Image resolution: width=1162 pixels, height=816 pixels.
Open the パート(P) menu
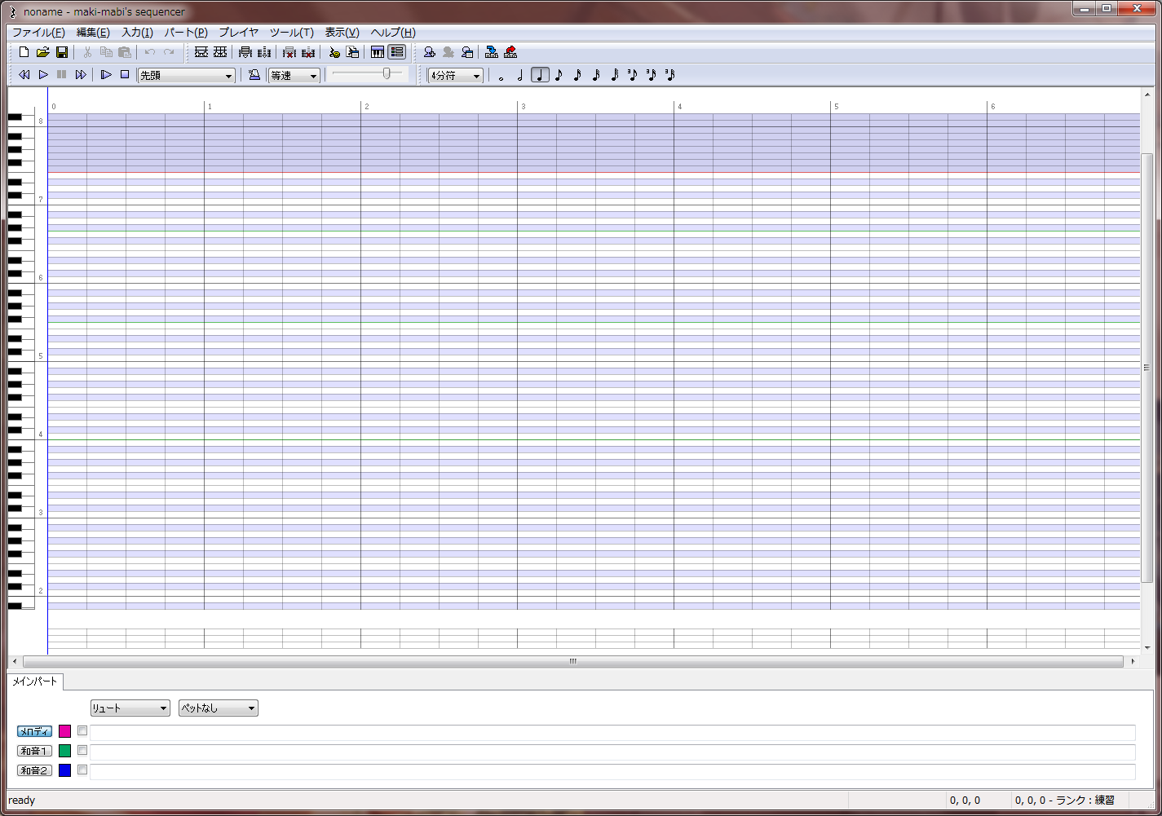(186, 33)
